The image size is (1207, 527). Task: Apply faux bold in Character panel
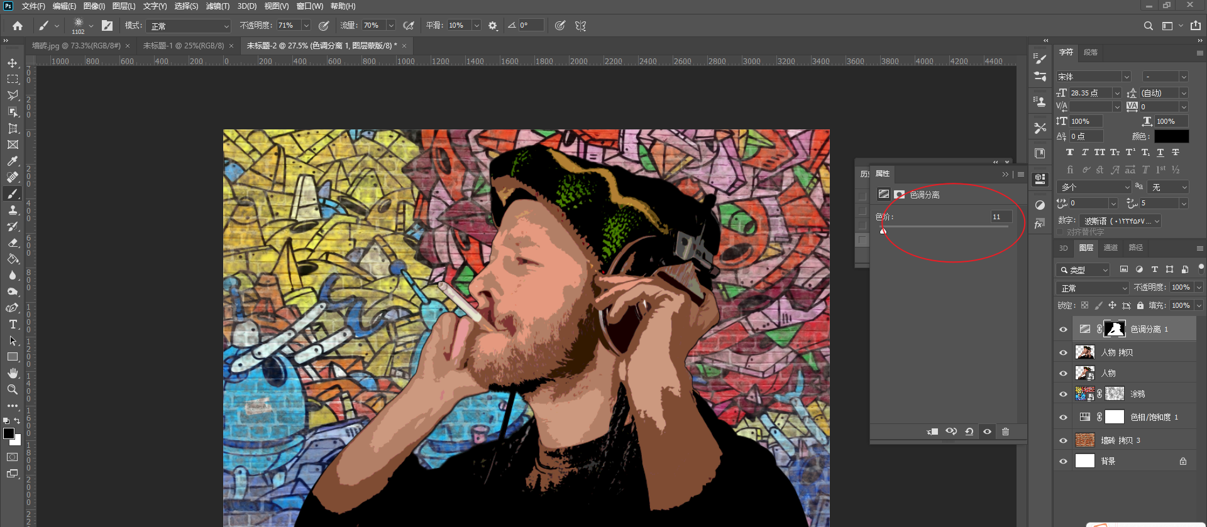pos(1069,153)
